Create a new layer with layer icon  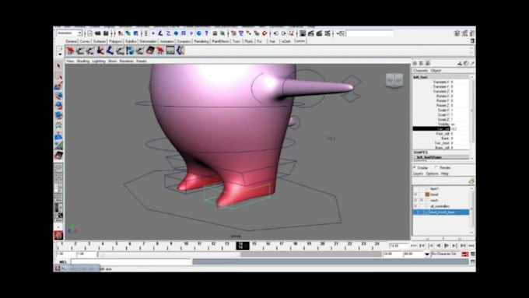(471, 181)
